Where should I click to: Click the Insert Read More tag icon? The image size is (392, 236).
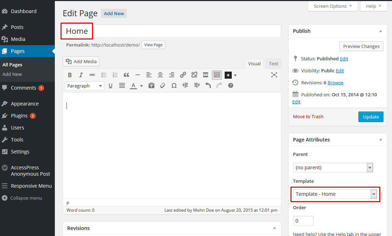(206, 75)
